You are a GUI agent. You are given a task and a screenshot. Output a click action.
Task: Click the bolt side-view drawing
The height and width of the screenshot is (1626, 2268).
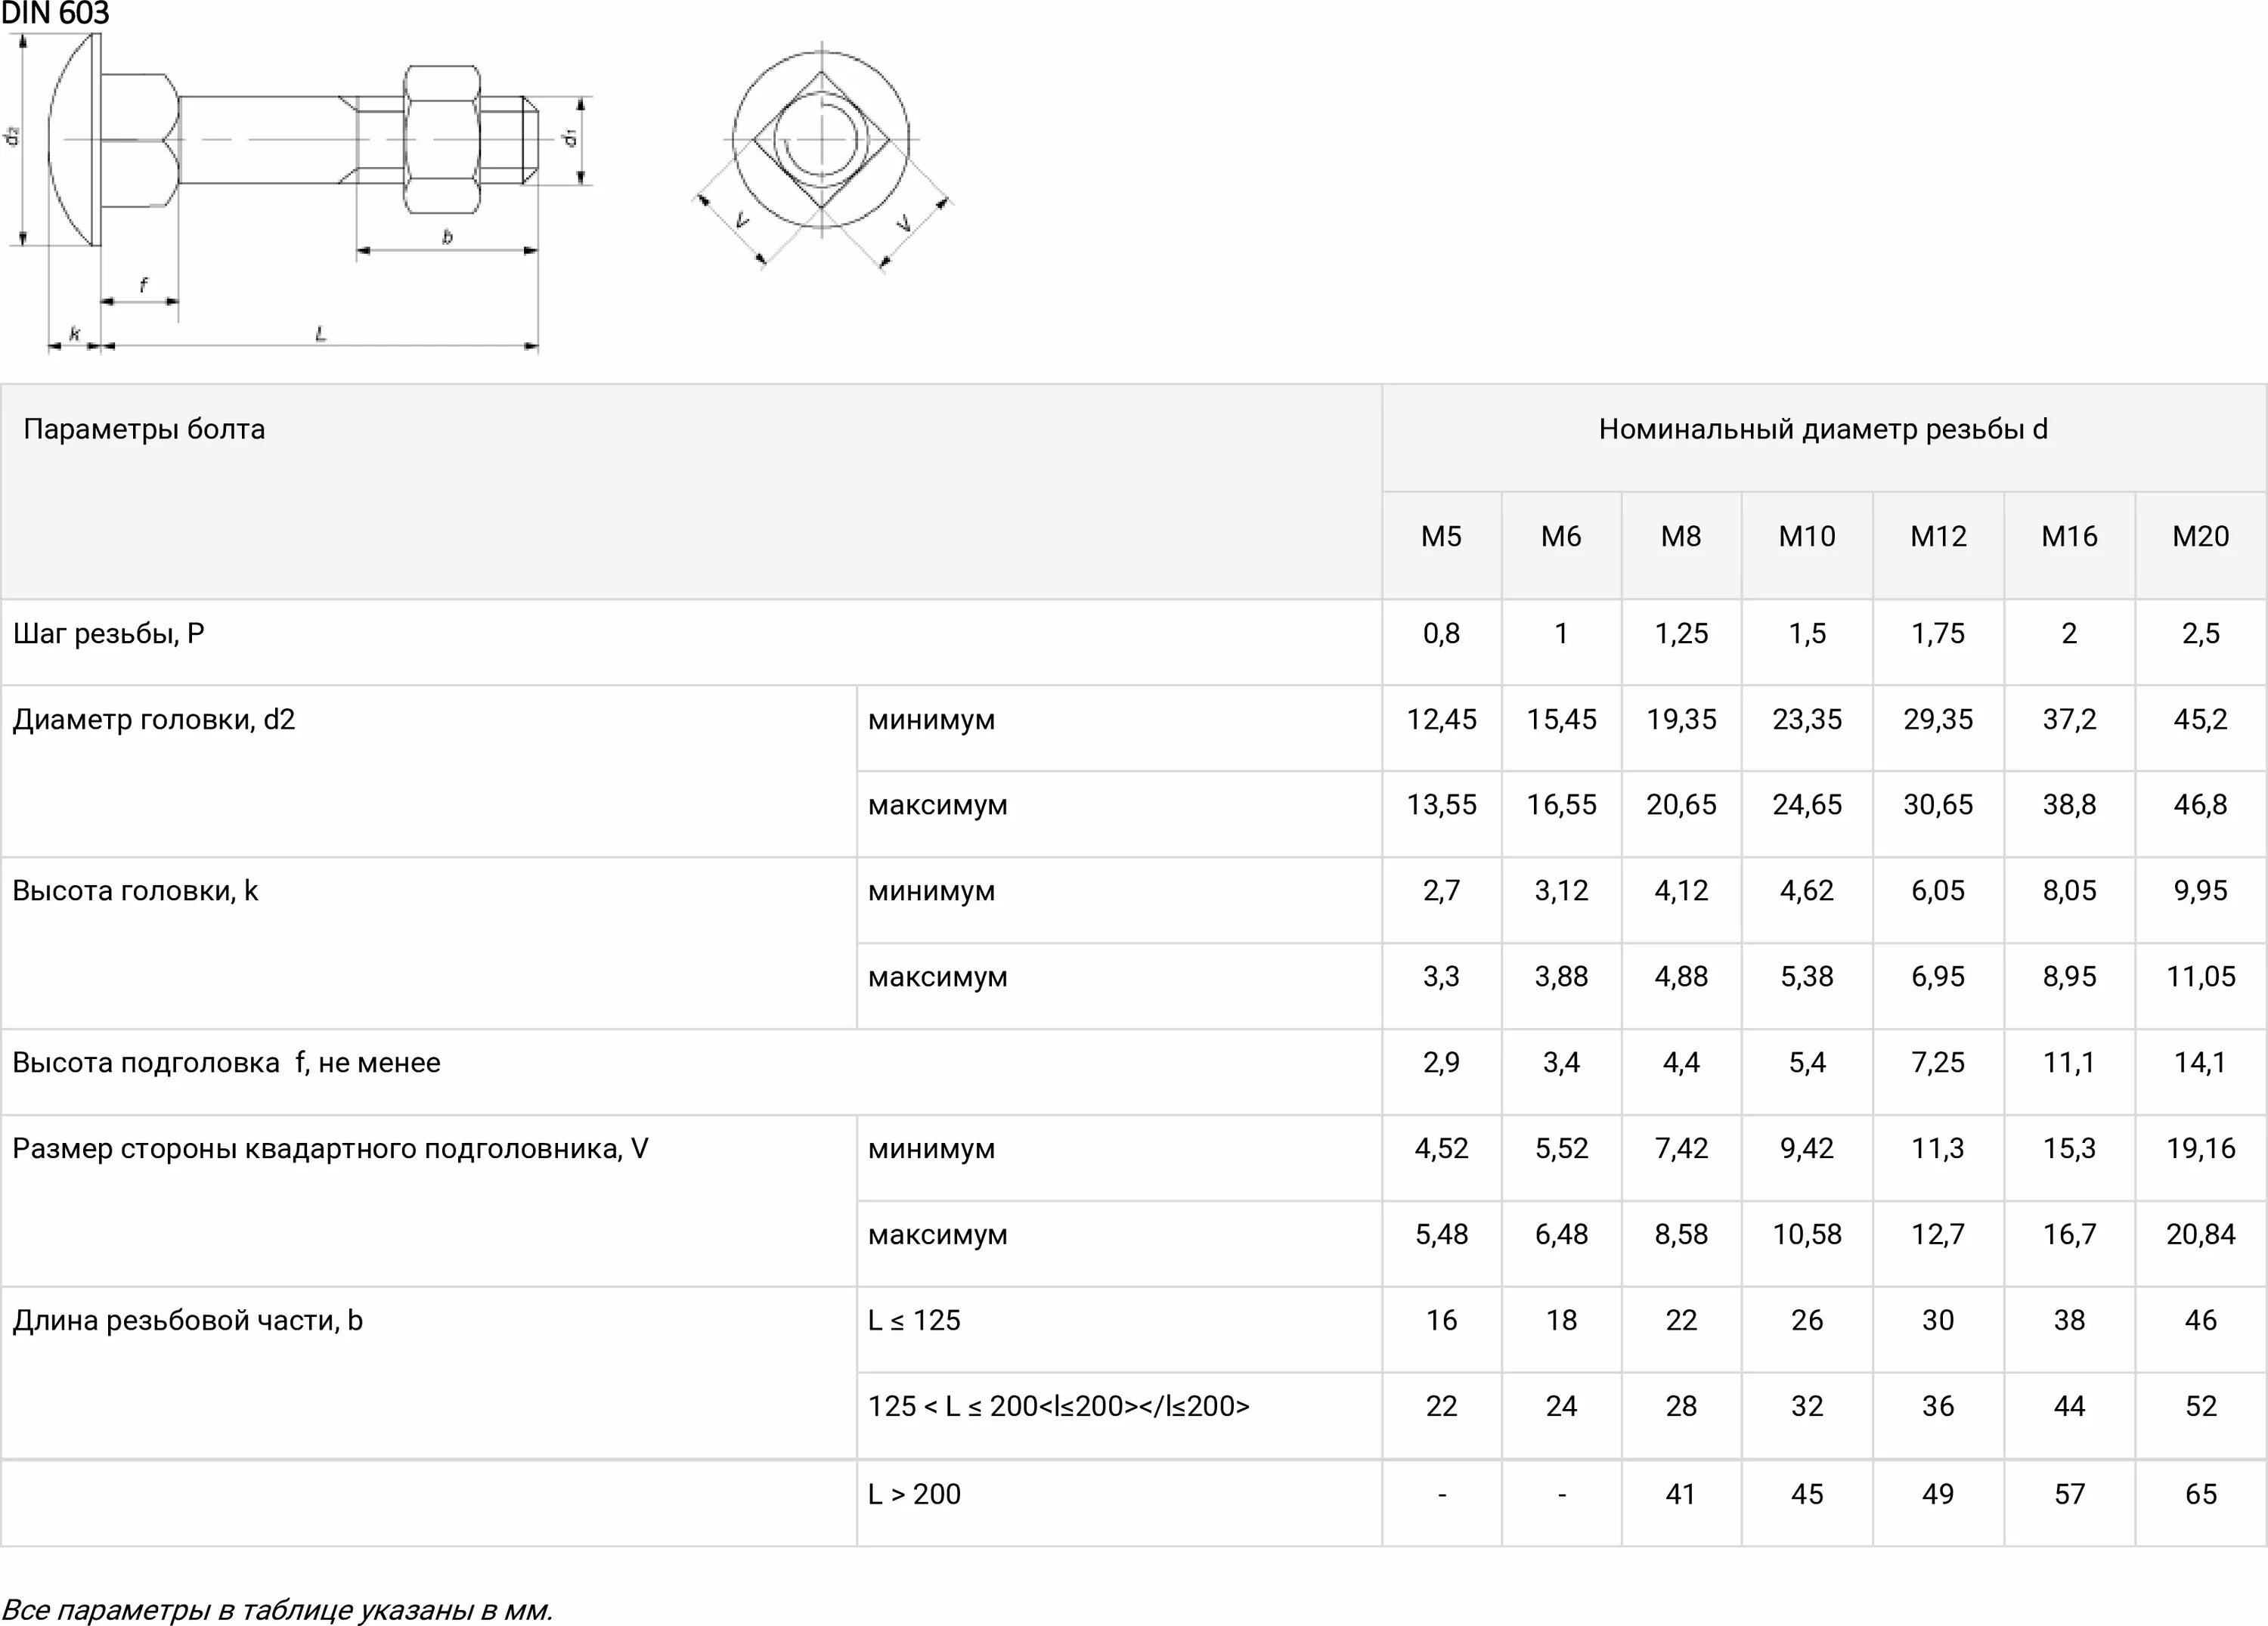300,193
